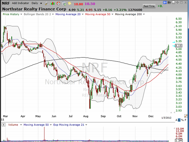Click the Price History label

click(11, 14)
